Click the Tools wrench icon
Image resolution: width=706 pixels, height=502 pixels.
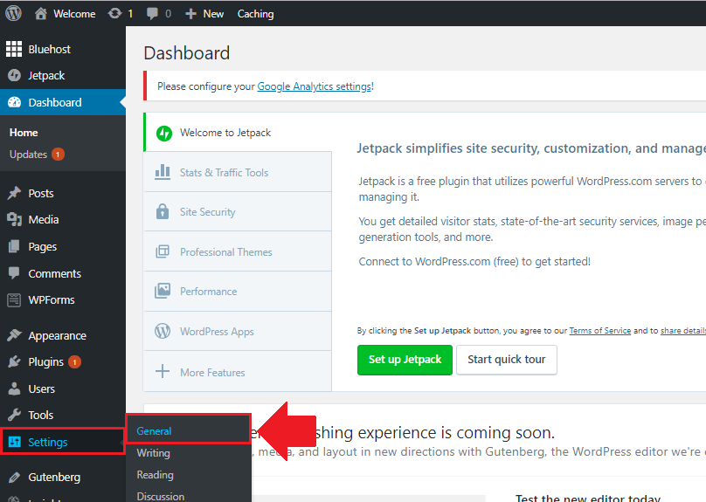[x=14, y=415]
